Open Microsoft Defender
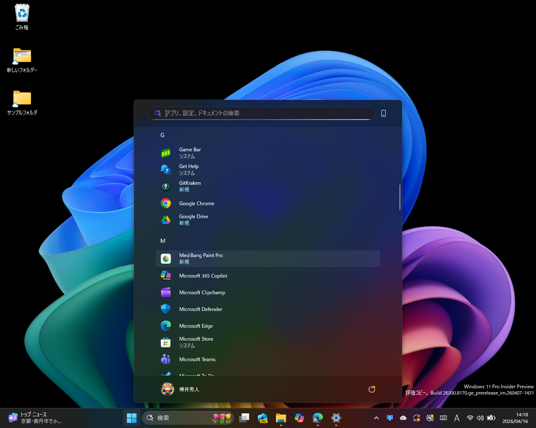Screen dimensions: 536x428 click(268, 309)
